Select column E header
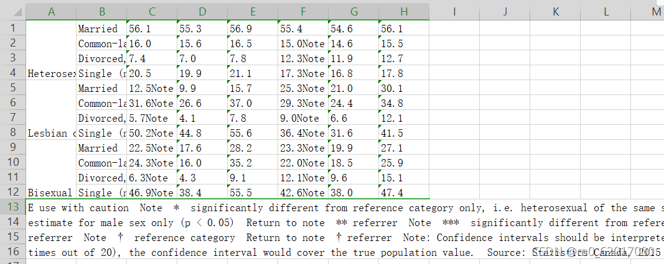Screen dimensions: 664x264 pos(253,12)
